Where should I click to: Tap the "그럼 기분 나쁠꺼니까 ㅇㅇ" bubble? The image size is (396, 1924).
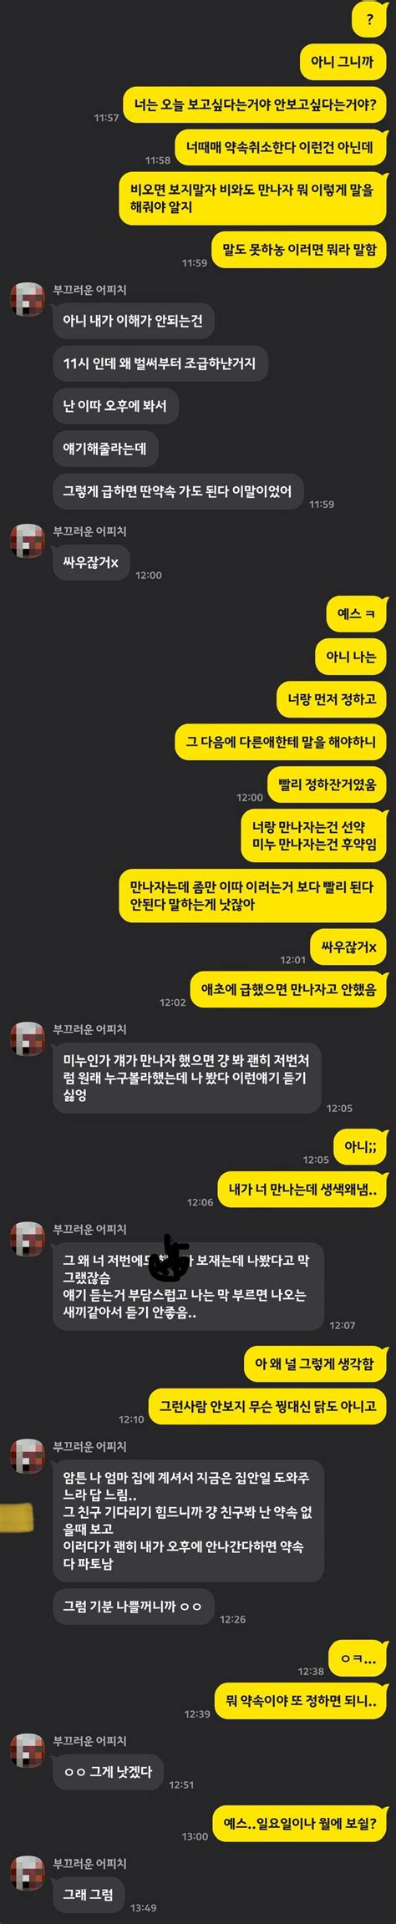coord(132,1607)
